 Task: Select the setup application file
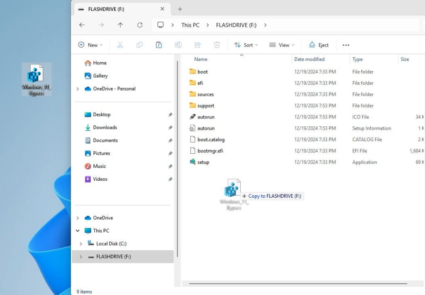[x=203, y=162]
